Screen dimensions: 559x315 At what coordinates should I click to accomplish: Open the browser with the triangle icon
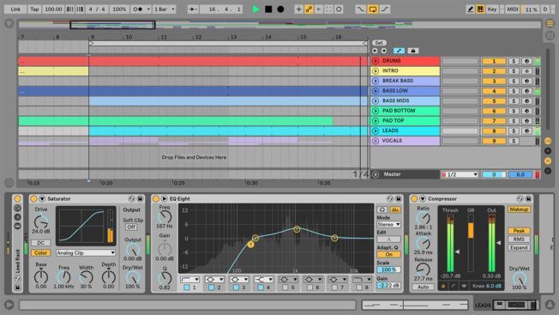point(9,23)
